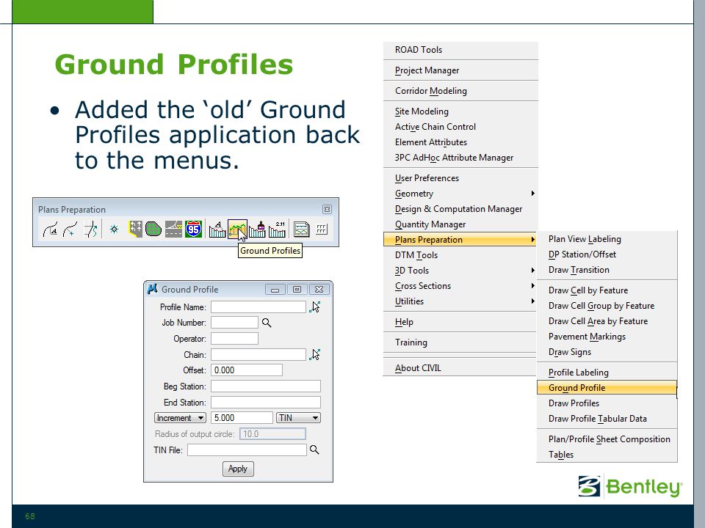The height and width of the screenshot is (528, 705).
Task: Click the Profile Name input field
Action: click(258, 307)
